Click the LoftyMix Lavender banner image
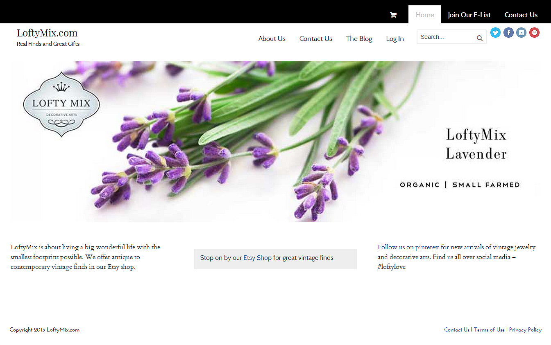Viewport: 551px width, 345px height. coord(275,142)
